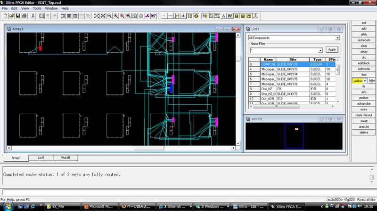
Task: Click the H-shaped routing toolbar icon
Action: (177, 16)
